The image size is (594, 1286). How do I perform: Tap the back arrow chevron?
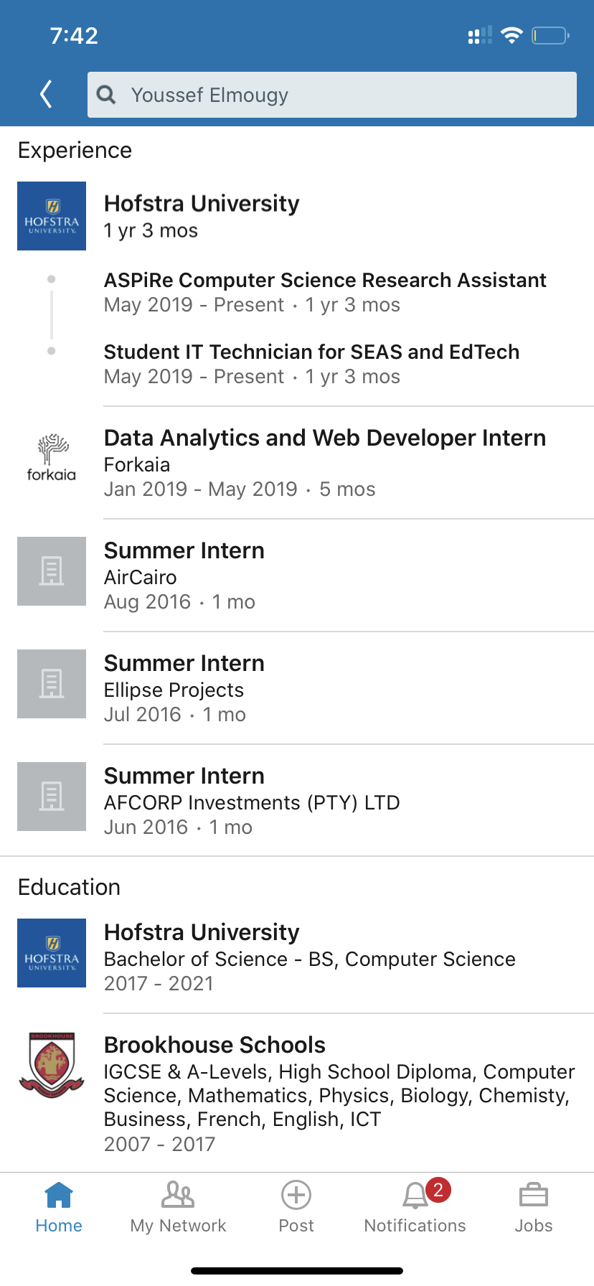click(47, 94)
